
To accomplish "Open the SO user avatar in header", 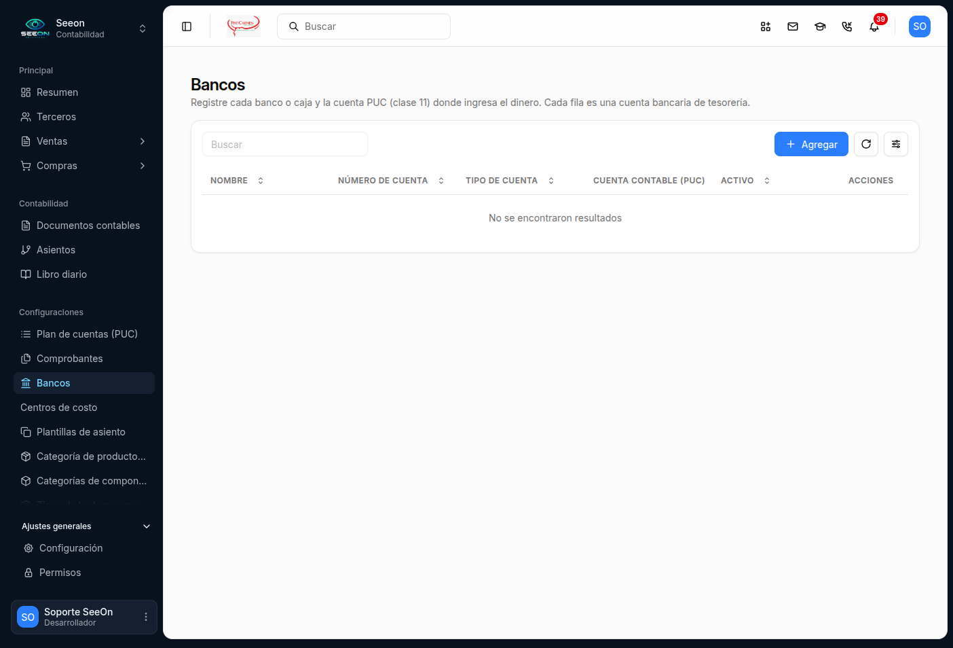I will coord(920,26).
